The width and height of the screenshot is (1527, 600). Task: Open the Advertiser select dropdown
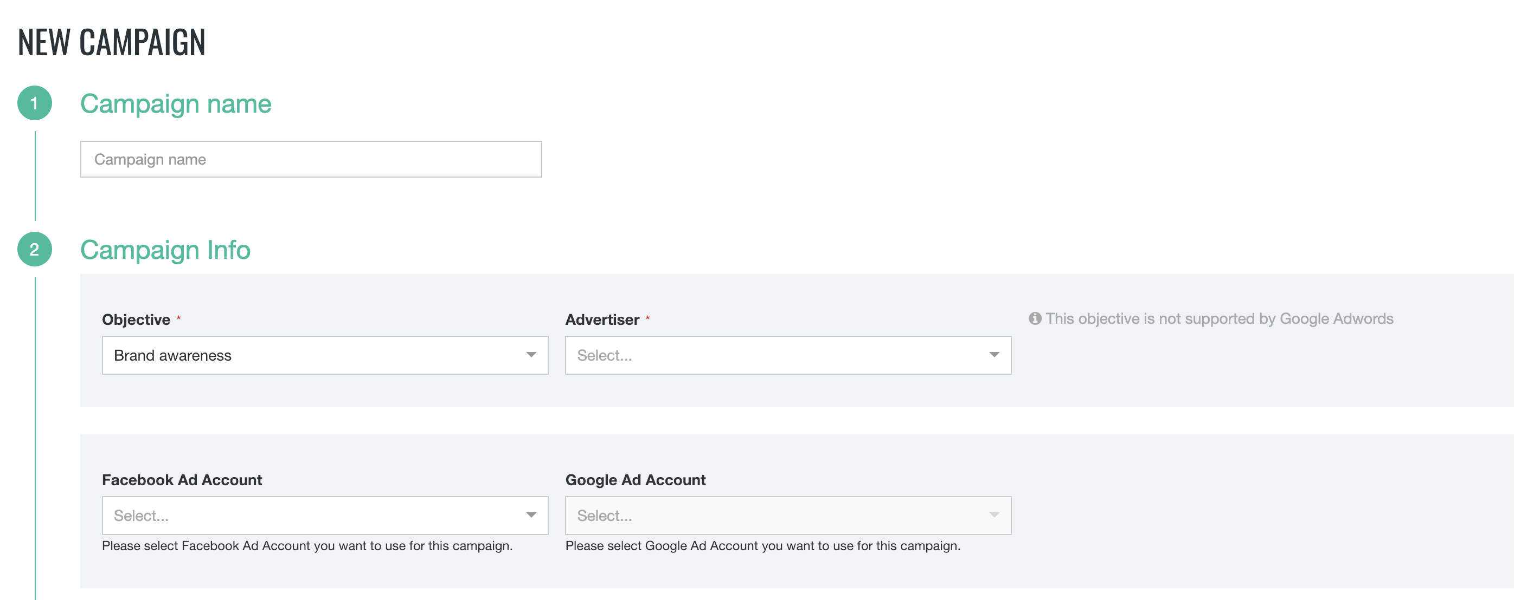click(777, 355)
